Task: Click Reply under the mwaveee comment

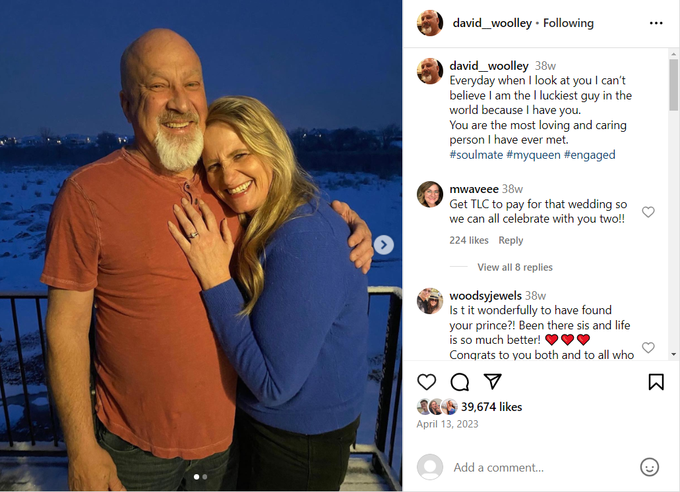Action: pos(510,240)
